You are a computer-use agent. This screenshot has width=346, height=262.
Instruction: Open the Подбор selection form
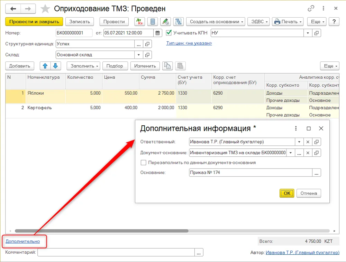(115, 66)
